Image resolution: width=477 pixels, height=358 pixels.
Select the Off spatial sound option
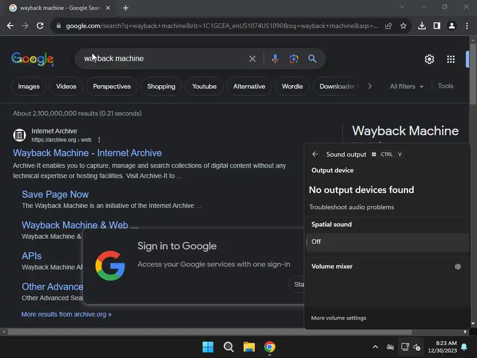pyautogui.click(x=387, y=242)
